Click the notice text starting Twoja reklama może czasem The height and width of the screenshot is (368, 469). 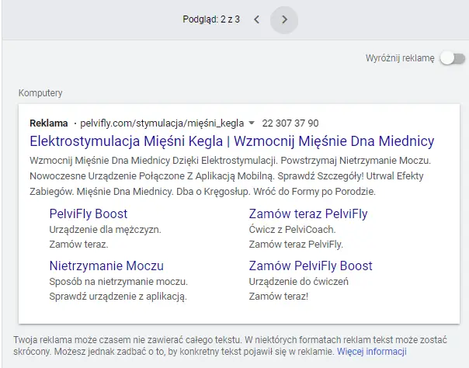231,345
